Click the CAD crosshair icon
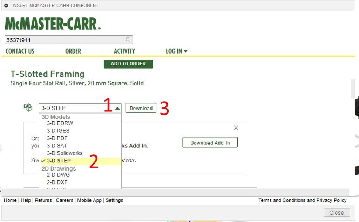Image resolution: width=359 pixels, height=222 pixels. click(x=28, y=107)
